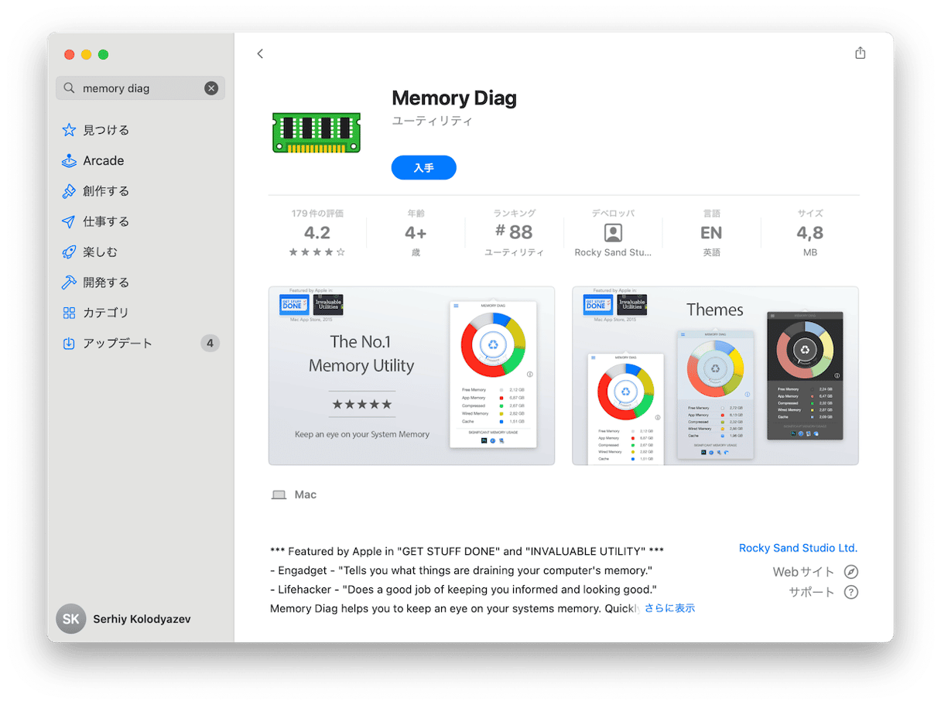The image size is (941, 705).
Task: Click the Mac platform label
Action: (306, 495)
